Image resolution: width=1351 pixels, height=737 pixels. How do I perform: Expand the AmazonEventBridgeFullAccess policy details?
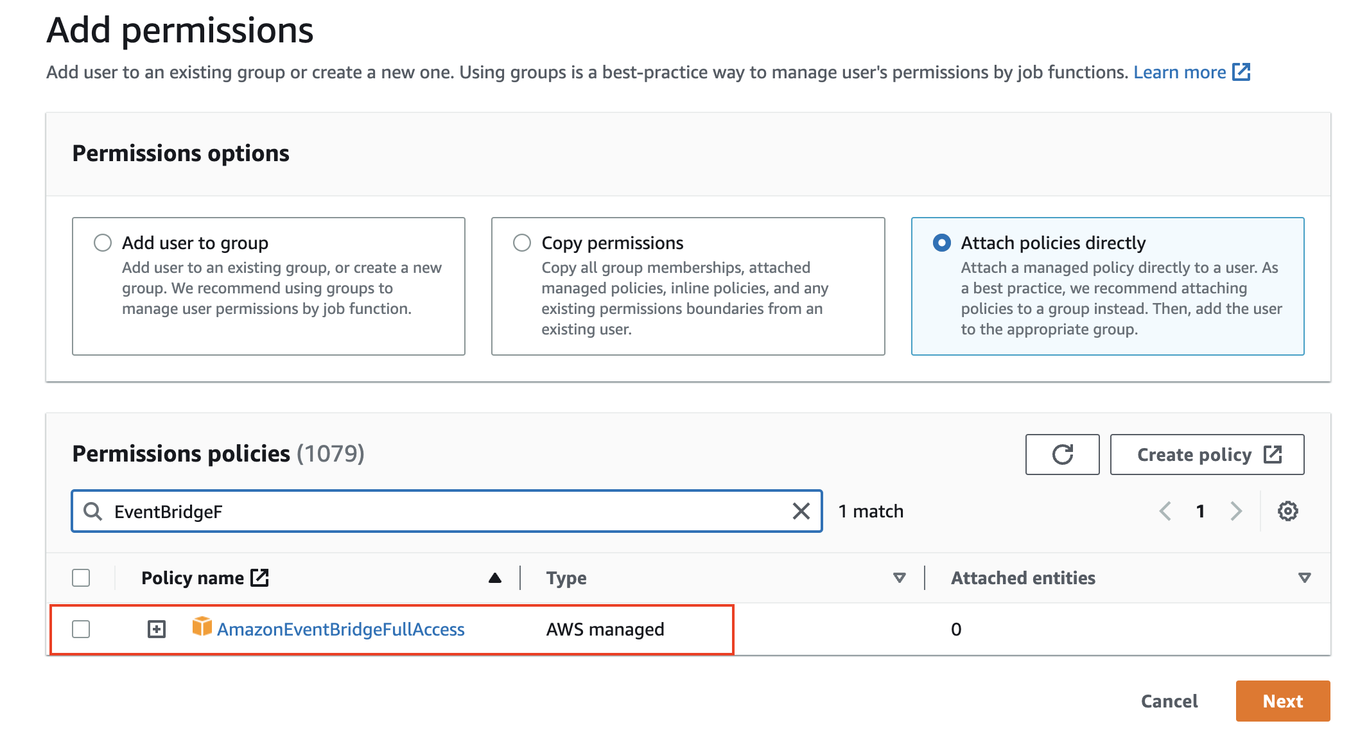pyautogui.click(x=157, y=629)
